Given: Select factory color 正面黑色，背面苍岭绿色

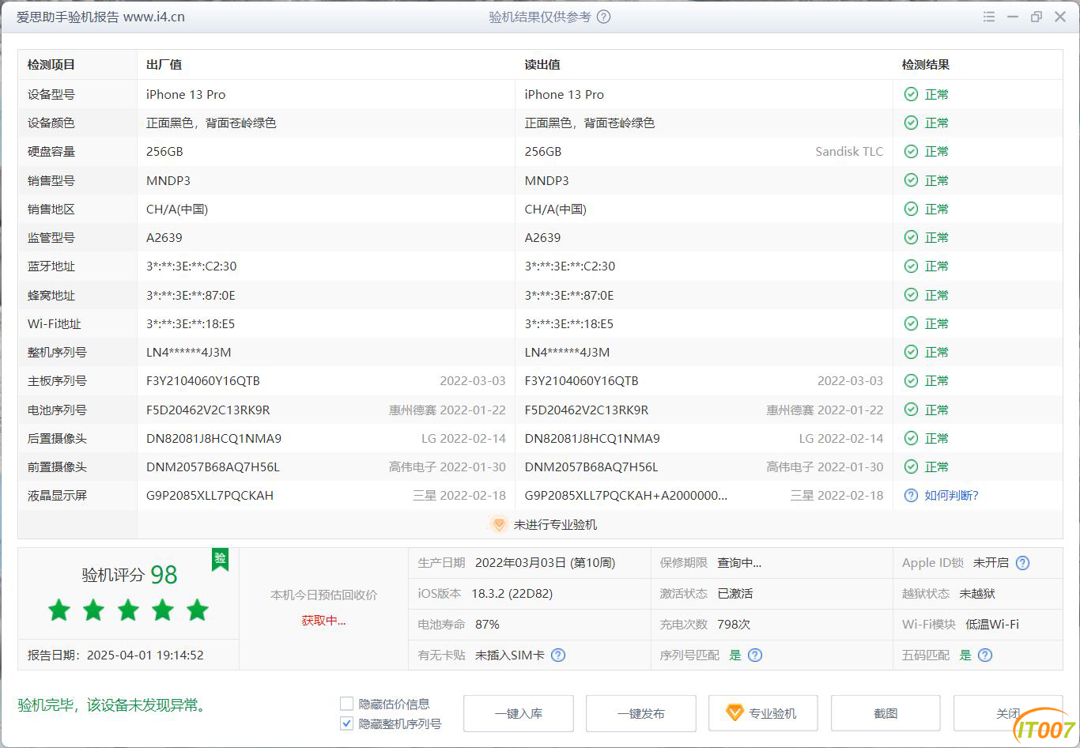Looking at the screenshot, I should (x=211, y=123).
